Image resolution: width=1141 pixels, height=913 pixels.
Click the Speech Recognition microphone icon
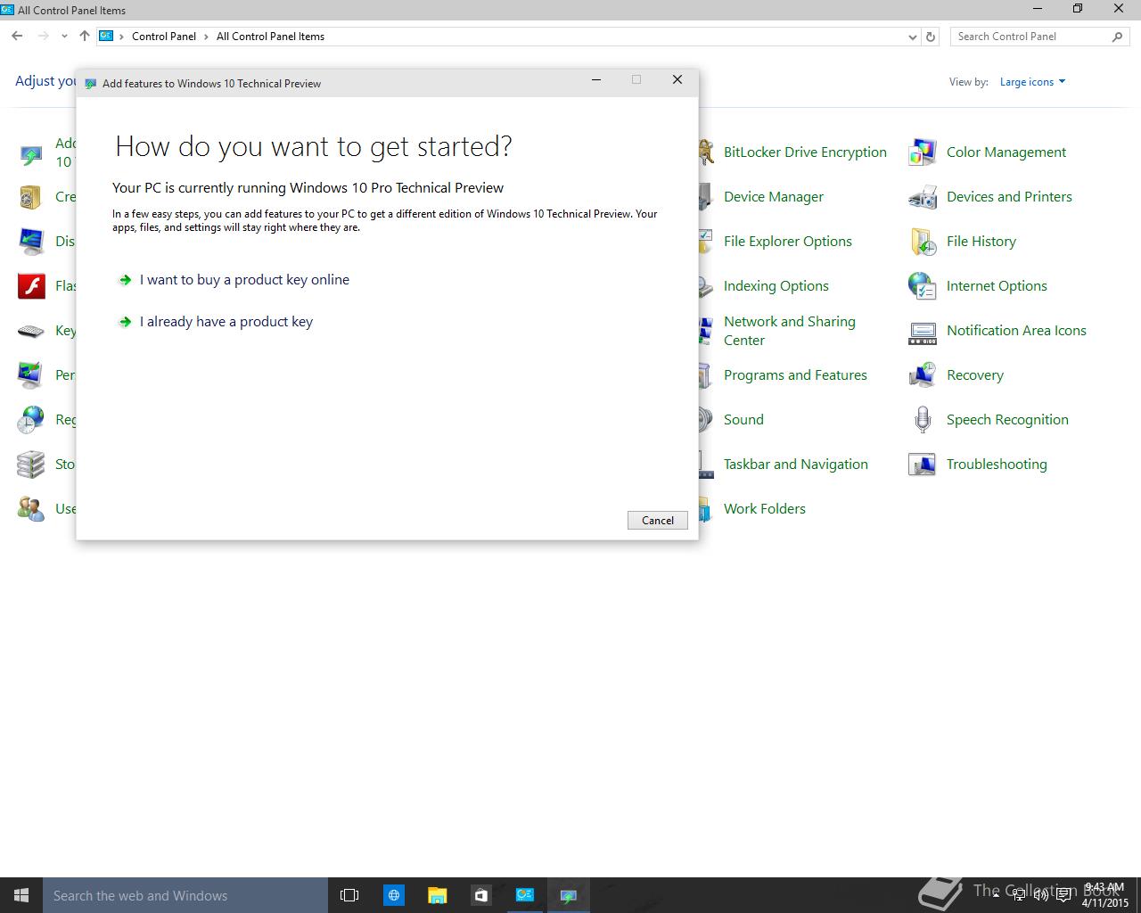coord(922,420)
